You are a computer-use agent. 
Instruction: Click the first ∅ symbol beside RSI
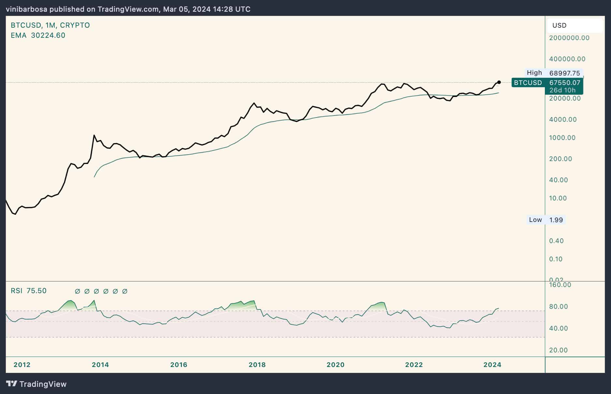coord(77,291)
